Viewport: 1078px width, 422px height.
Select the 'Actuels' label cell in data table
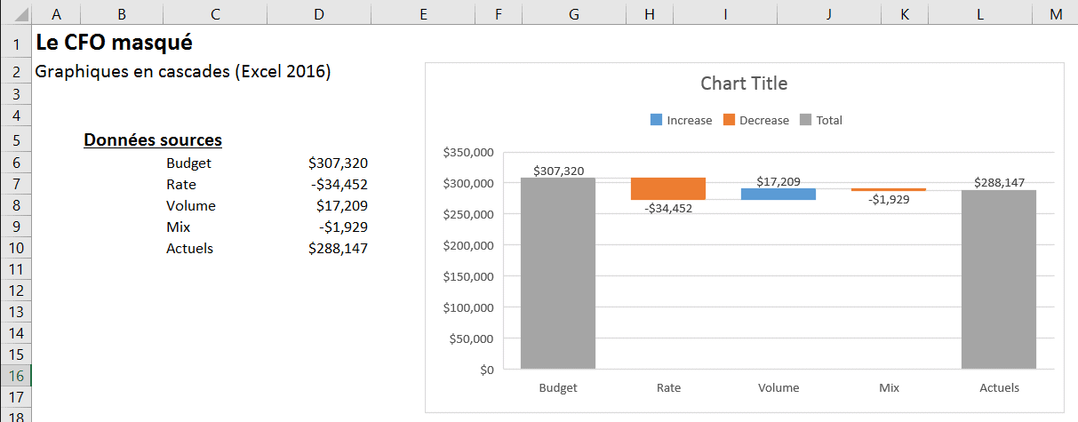pos(189,248)
